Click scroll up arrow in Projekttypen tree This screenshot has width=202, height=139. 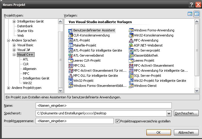coord(61,22)
